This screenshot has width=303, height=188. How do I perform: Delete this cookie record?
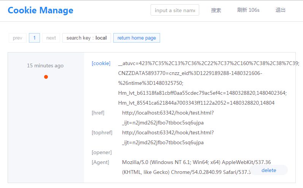(269, 170)
